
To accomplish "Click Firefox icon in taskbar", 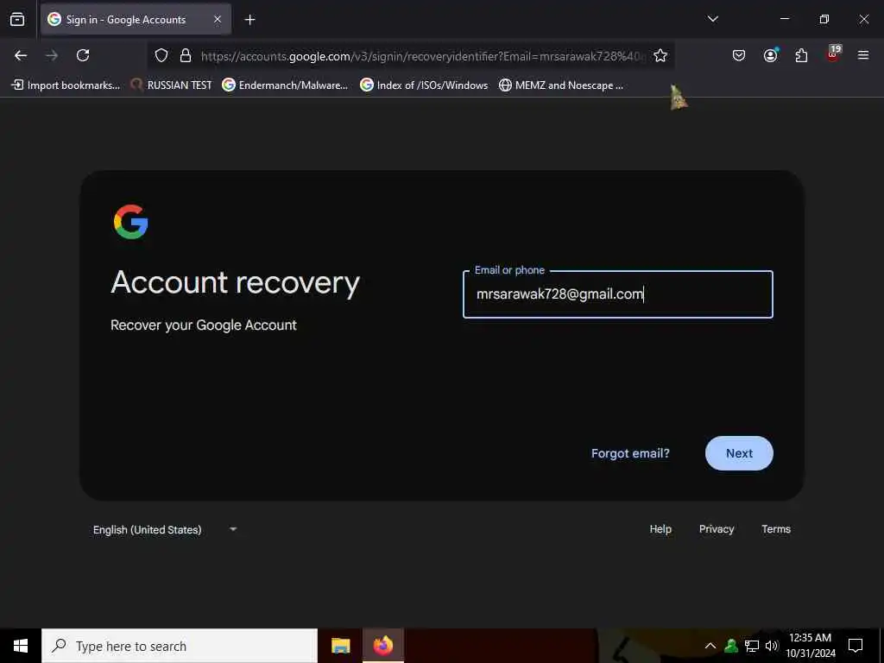I will [x=382, y=646].
